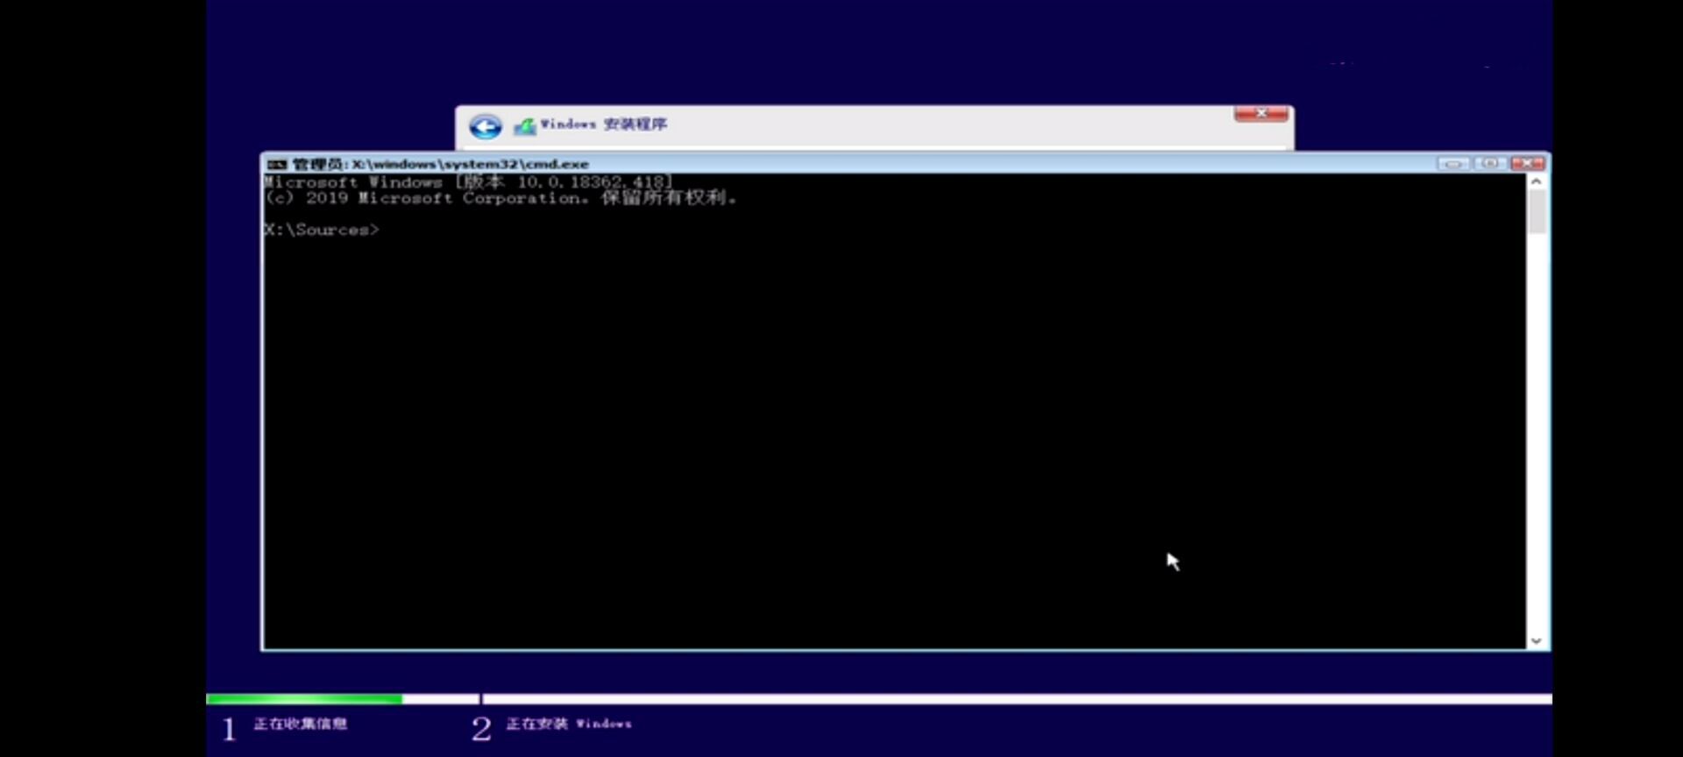Click the Windows 安装程序 title text
Image resolution: width=1683 pixels, height=757 pixels.
(603, 124)
